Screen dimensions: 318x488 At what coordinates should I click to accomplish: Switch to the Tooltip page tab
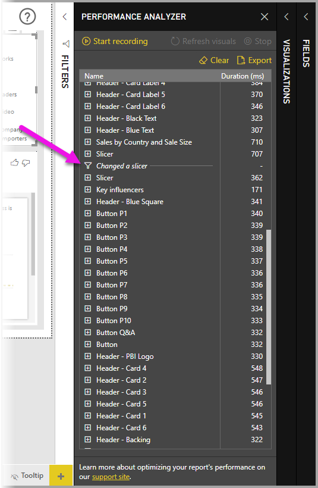pos(27,476)
